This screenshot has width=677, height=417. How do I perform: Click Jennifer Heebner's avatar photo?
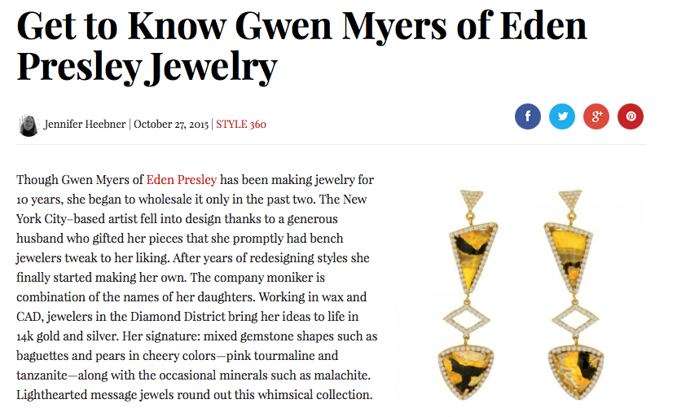[x=29, y=125]
